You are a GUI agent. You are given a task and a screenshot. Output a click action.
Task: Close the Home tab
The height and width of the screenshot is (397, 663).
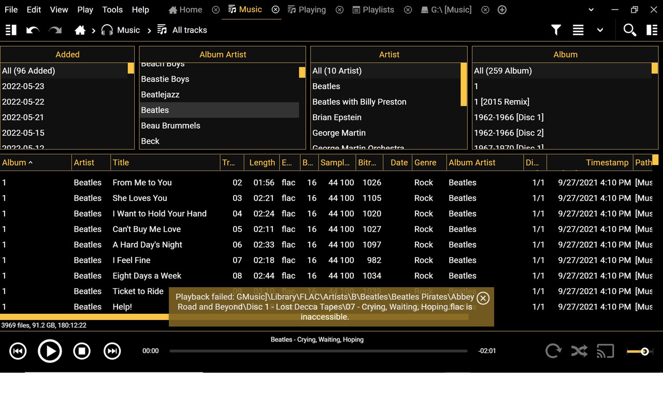(x=216, y=10)
